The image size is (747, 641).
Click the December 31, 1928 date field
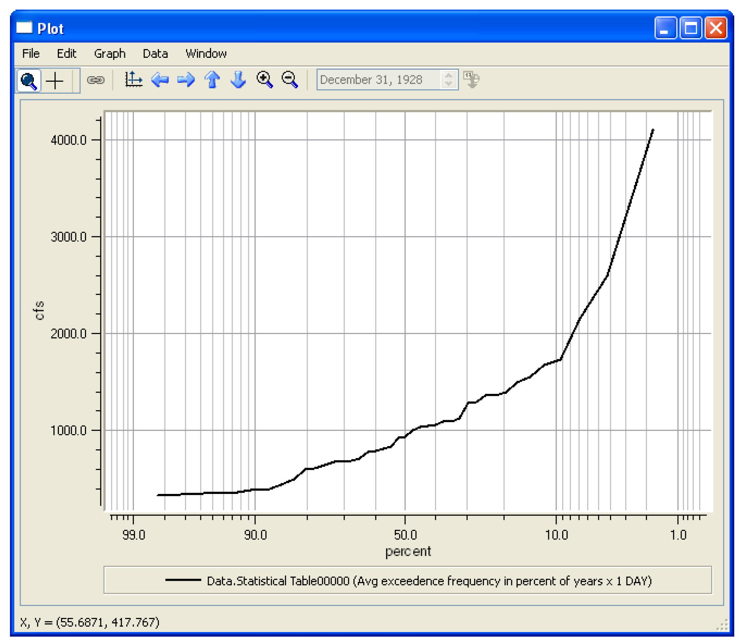[x=378, y=80]
